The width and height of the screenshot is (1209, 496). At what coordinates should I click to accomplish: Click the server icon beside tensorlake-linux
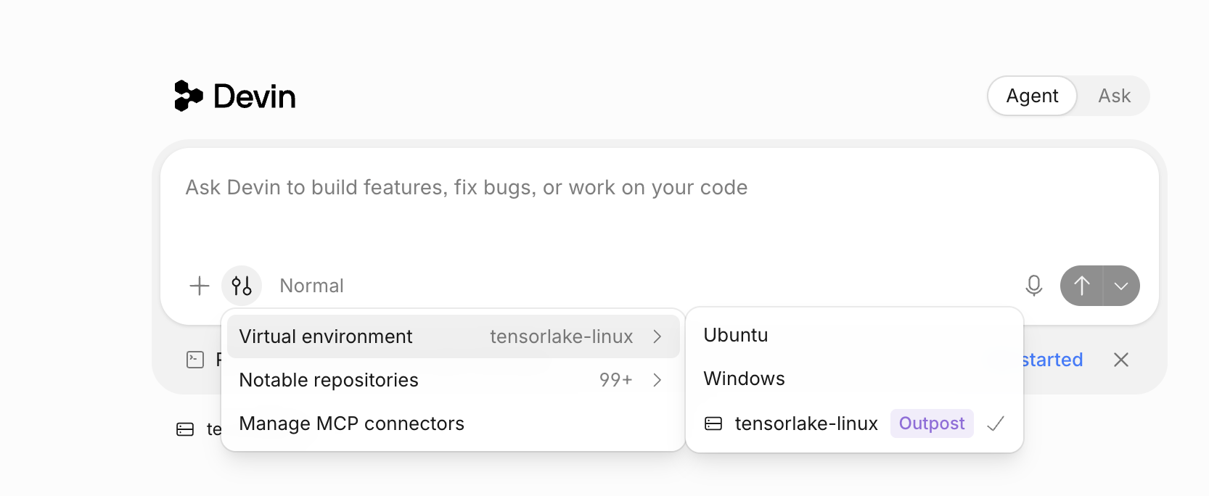pos(713,423)
